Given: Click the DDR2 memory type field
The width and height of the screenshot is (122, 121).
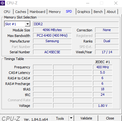Looking at the screenshot, I should (76, 24).
